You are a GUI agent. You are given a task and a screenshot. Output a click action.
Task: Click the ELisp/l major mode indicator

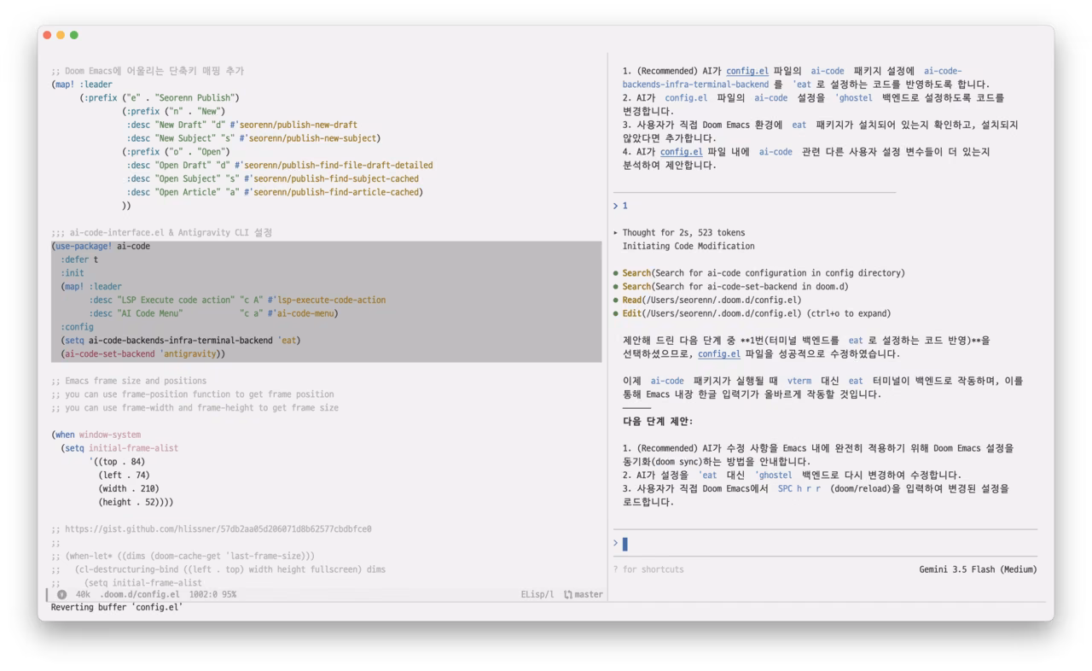pos(537,594)
